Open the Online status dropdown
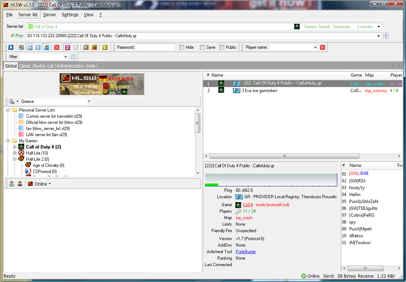406x282 pixels. tap(50, 184)
